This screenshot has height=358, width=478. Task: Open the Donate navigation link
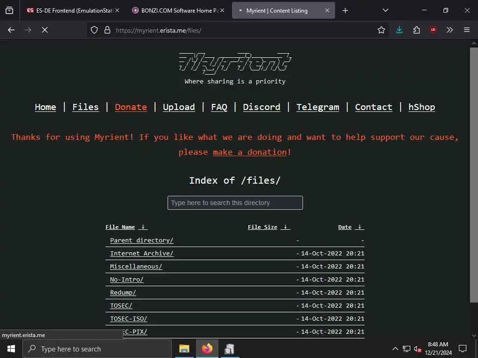[131, 107]
